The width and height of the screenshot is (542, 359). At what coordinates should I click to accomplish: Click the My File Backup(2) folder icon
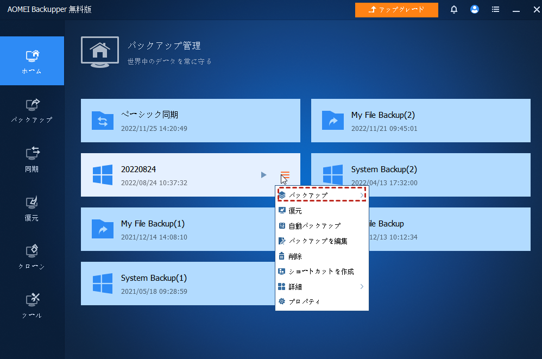pos(333,121)
